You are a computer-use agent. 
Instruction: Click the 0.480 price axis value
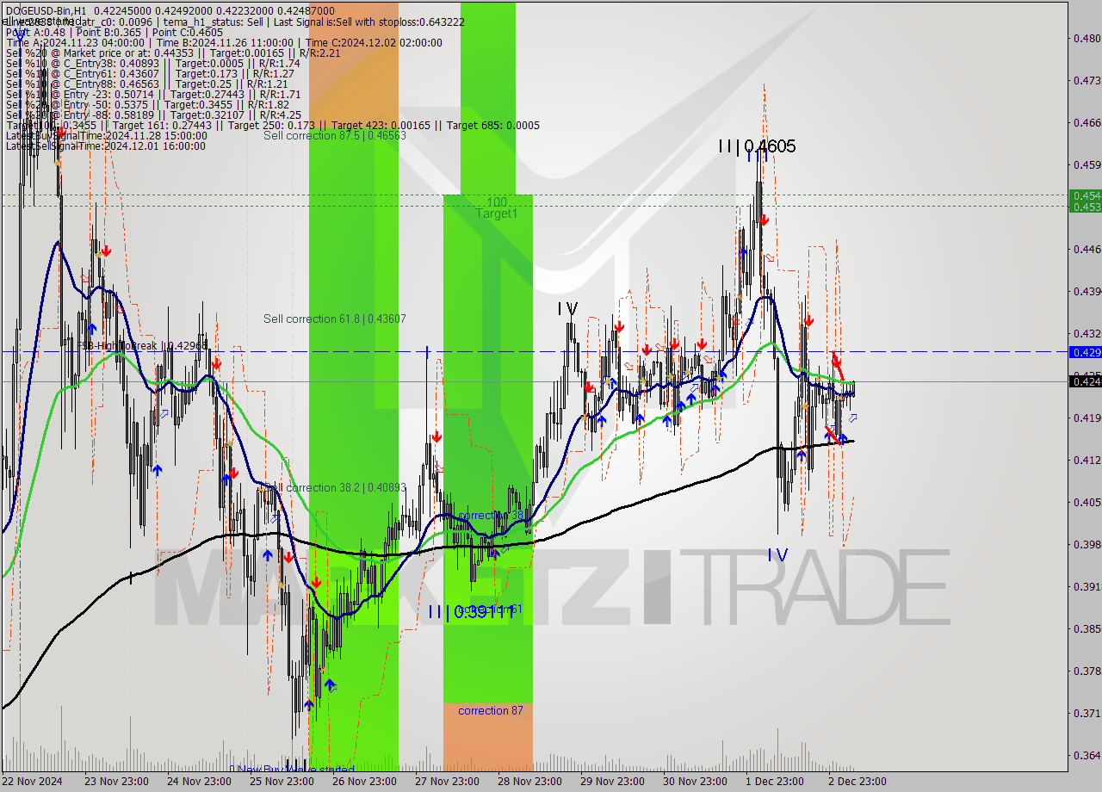(1087, 38)
